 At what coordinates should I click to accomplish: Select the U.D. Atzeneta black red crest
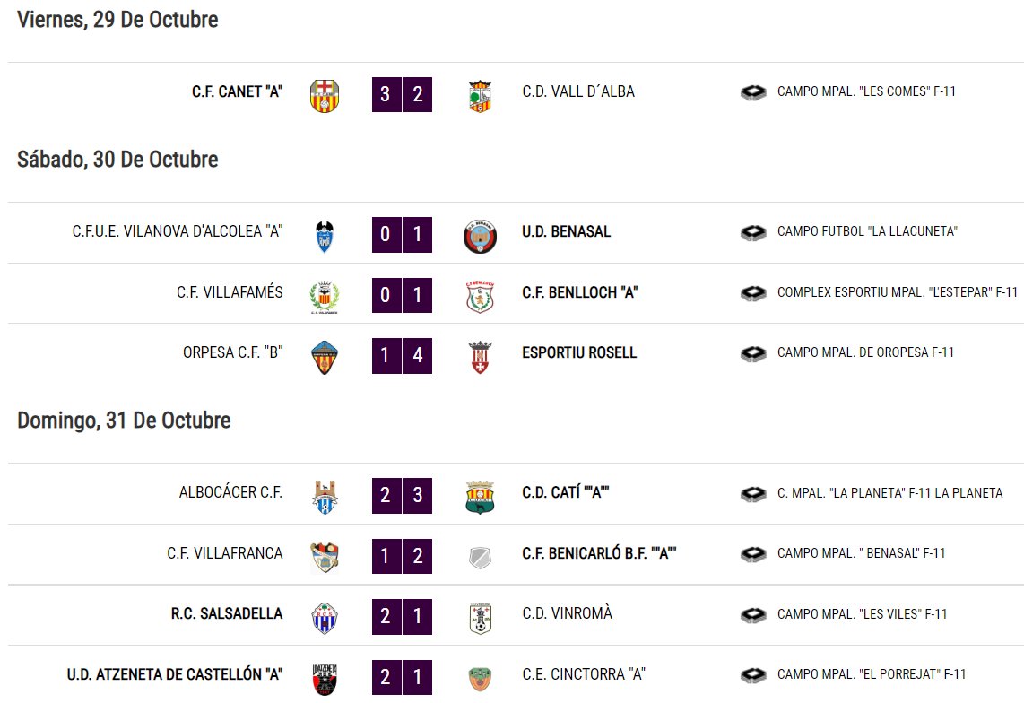325,679
